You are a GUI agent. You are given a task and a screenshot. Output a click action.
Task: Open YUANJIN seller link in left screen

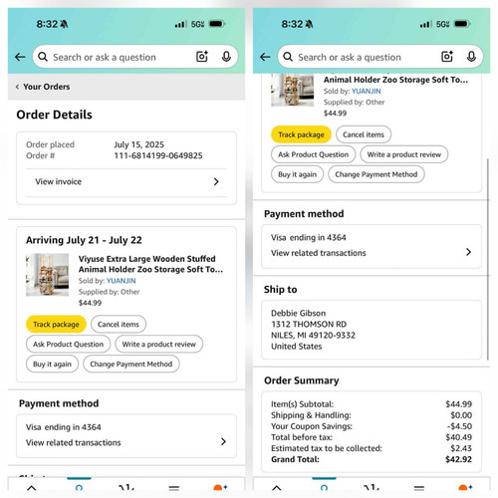tap(122, 281)
